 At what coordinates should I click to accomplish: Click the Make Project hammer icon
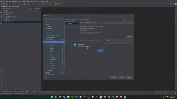14,4
